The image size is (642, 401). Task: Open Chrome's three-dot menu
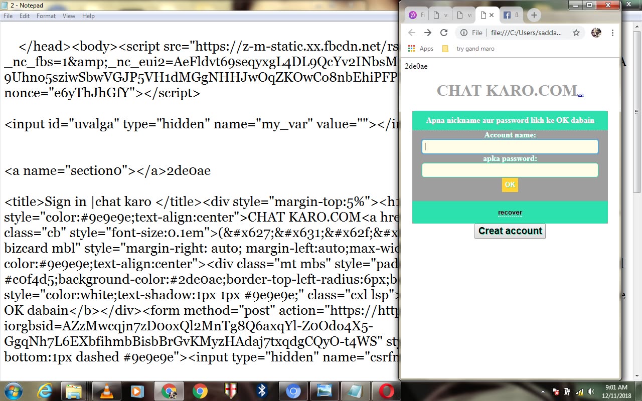tap(612, 33)
